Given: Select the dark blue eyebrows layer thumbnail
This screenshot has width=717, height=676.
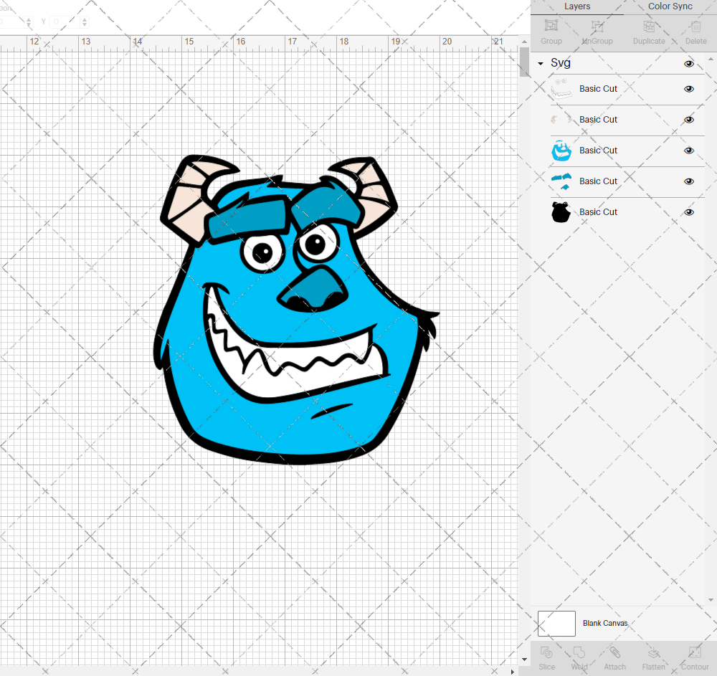Looking at the screenshot, I should [x=561, y=181].
